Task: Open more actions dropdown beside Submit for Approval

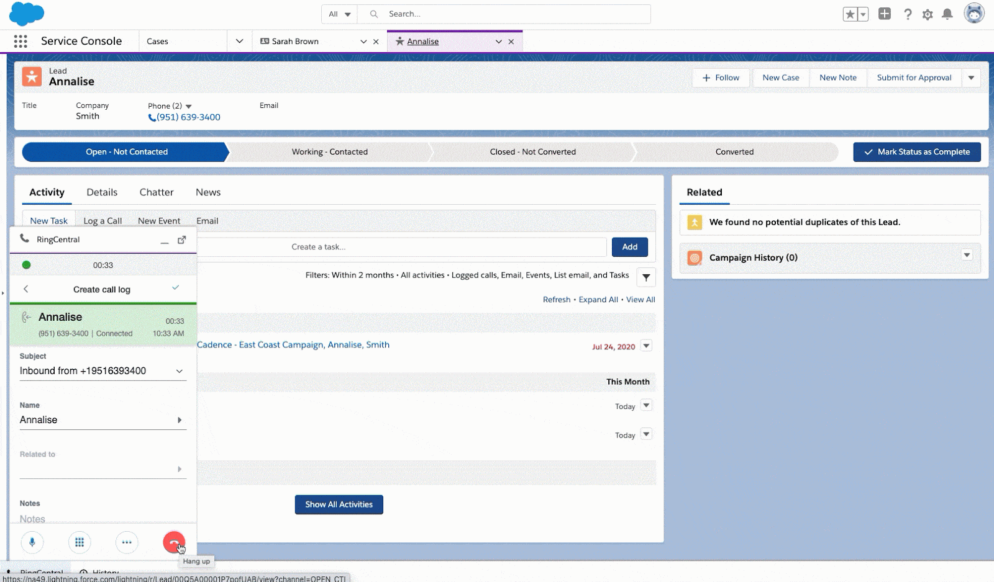Action: [x=971, y=78]
